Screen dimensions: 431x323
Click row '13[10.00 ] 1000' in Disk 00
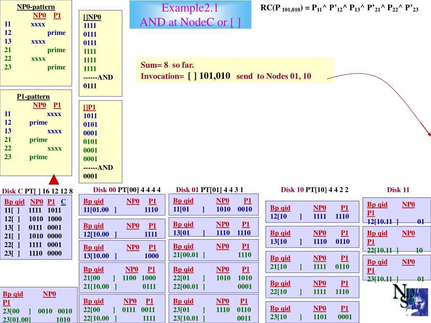(x=121, y=256)
